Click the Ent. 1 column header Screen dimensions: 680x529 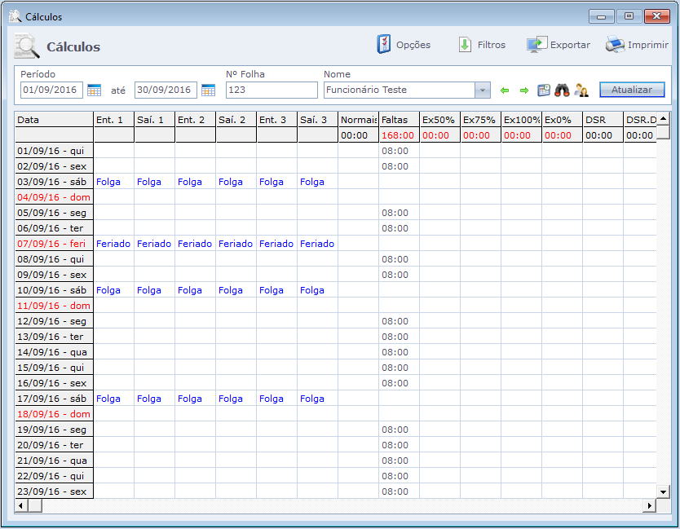click(113, 120)
